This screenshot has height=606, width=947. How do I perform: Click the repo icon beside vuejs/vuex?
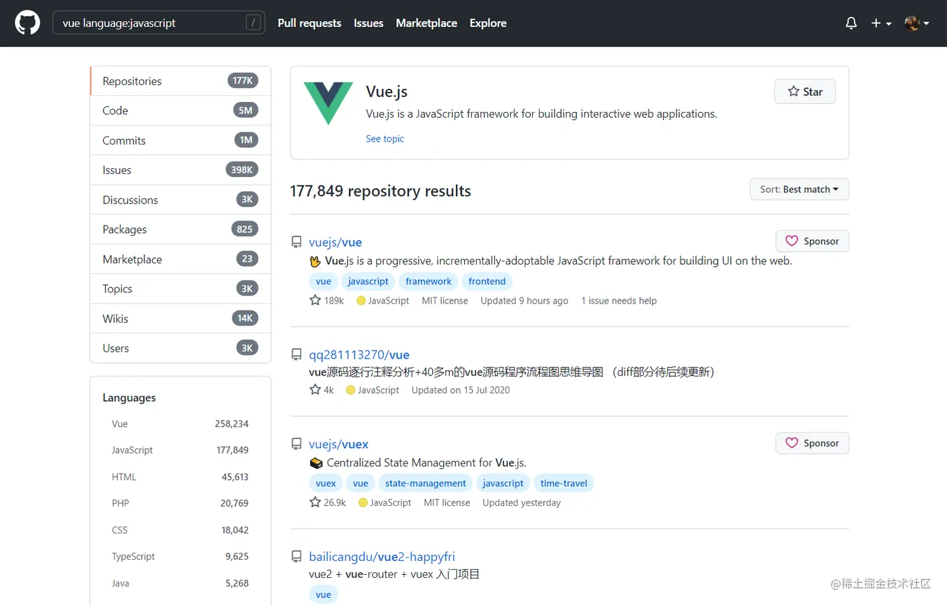coord(296,444)
